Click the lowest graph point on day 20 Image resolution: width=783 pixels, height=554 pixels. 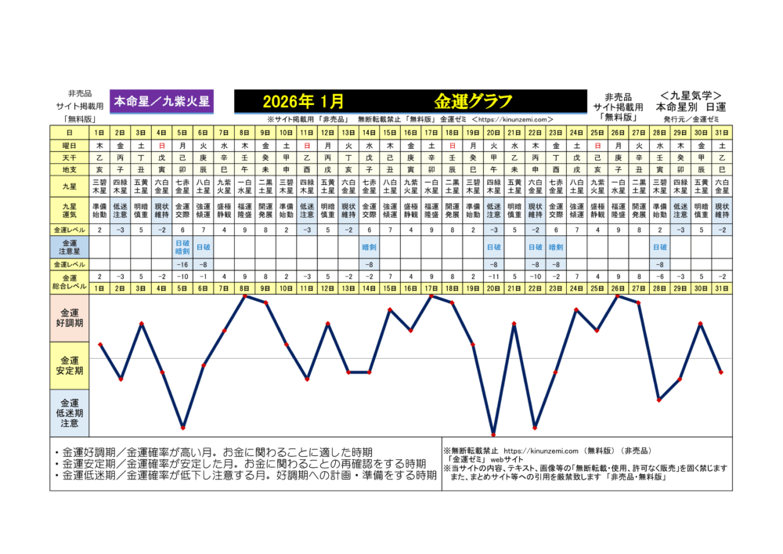click(x=493, y=434)
